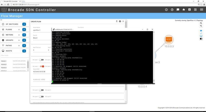Open help in the Create Flow panel
This screenshot has height=112, width=206.
tap(120, 21)
